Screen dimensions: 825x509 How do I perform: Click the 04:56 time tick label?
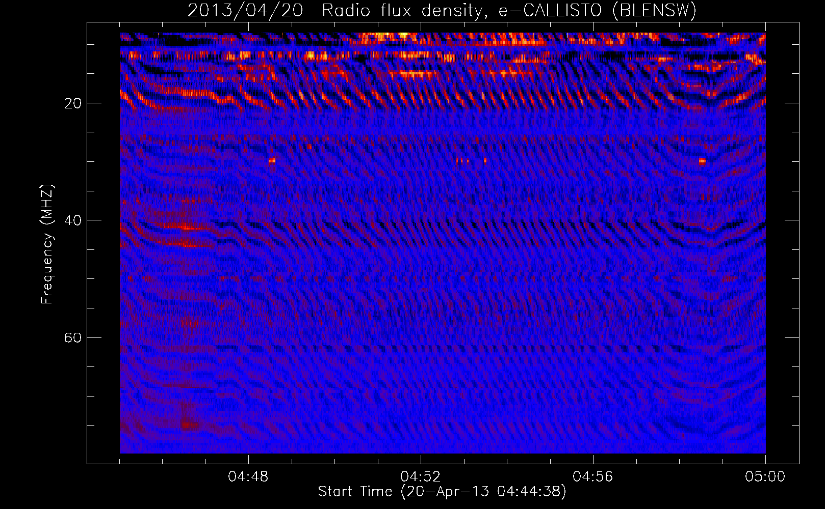point(593,477)
